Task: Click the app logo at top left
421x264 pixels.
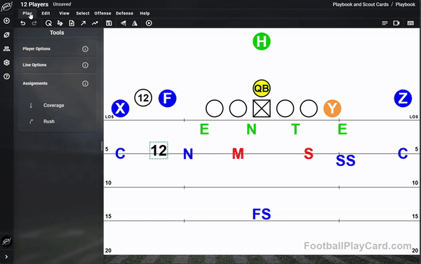Action: pyautogui.click(x=6, y=7)
